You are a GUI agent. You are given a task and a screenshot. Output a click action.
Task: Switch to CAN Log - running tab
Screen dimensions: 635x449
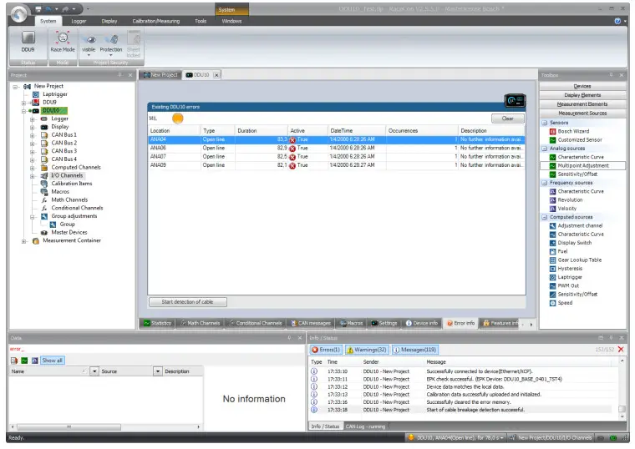pyautogui.click(x=365, y=426)
